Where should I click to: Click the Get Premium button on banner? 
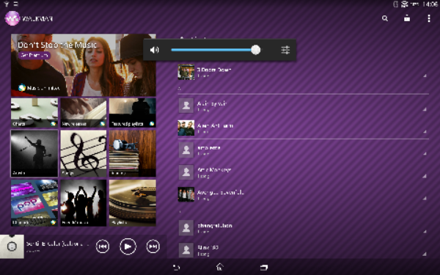pyautogui.click(x=34, y=55)
